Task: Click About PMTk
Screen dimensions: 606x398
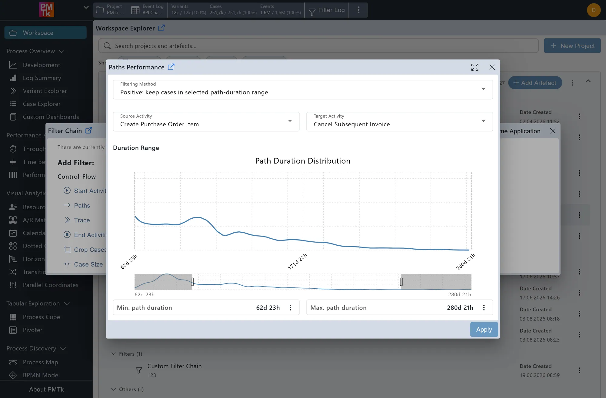Action: (x=46, y=390)
